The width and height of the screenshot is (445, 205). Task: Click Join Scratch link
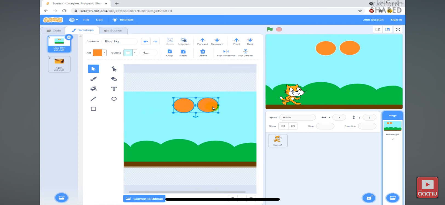point(373,20)
